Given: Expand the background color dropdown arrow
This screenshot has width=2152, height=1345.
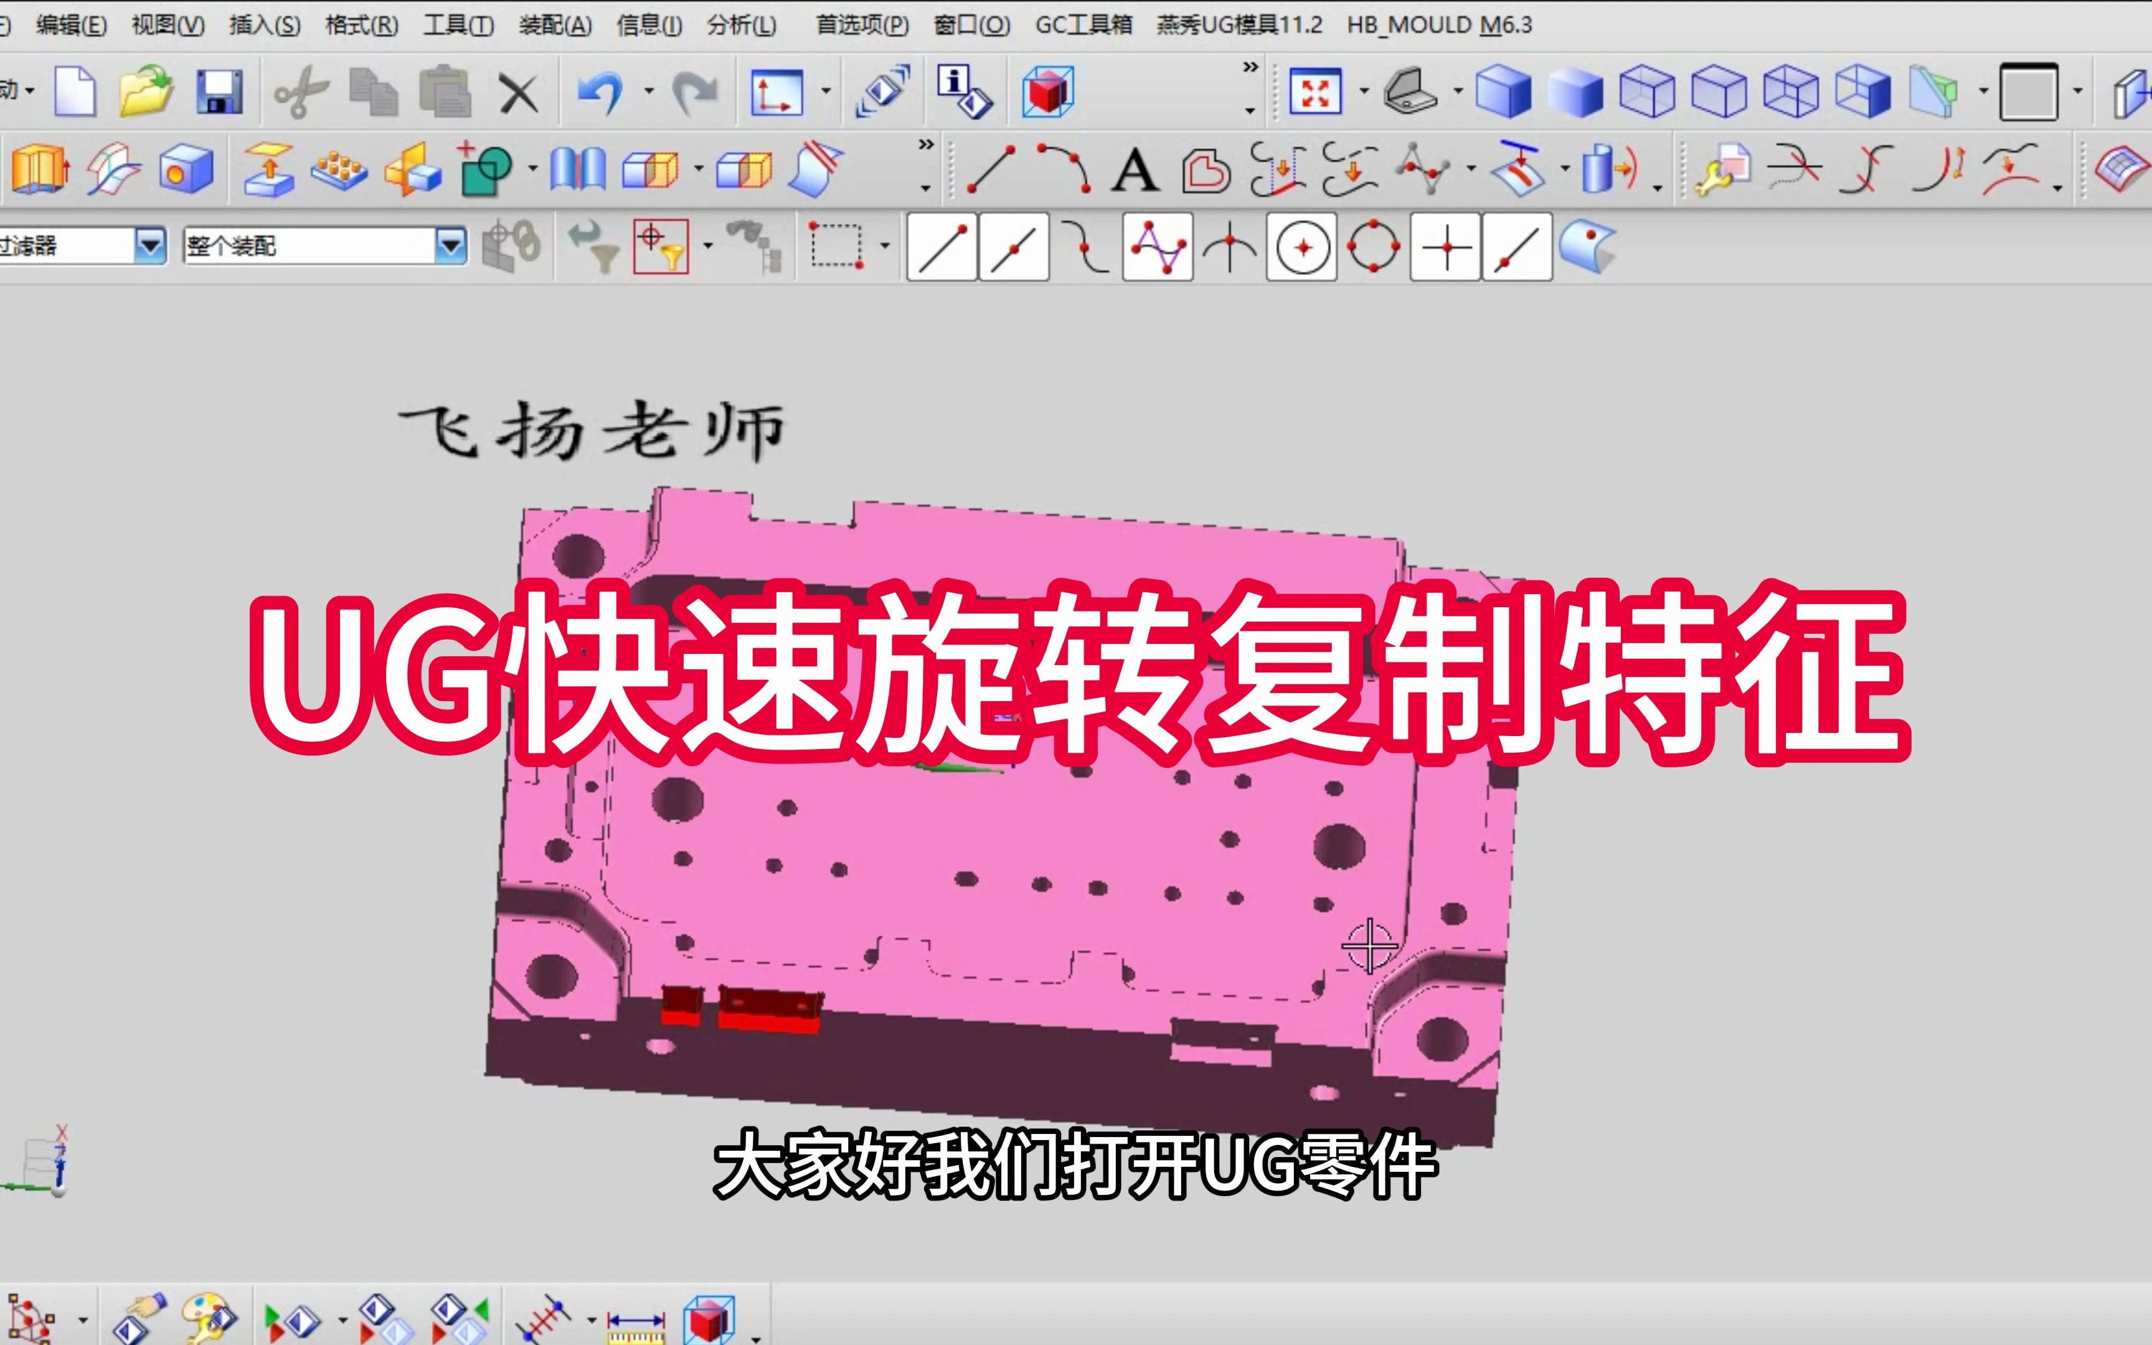Looking at the screenshot, I should pos(2078,92).
